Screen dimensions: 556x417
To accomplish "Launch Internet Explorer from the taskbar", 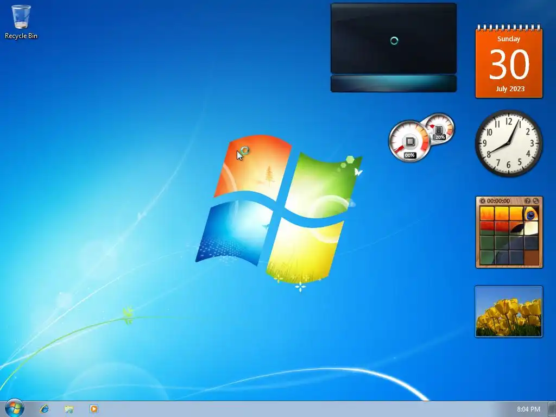I will tap(45, 409).
